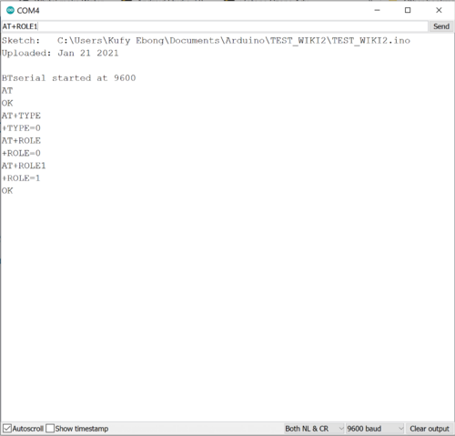455x436 pixels.
Task: Enable the Show timestamp checkbox
Action: coord(50,429)
